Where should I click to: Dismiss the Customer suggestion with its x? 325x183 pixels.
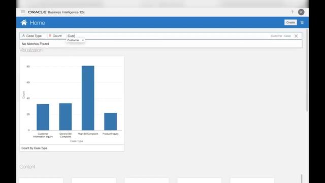83,40
